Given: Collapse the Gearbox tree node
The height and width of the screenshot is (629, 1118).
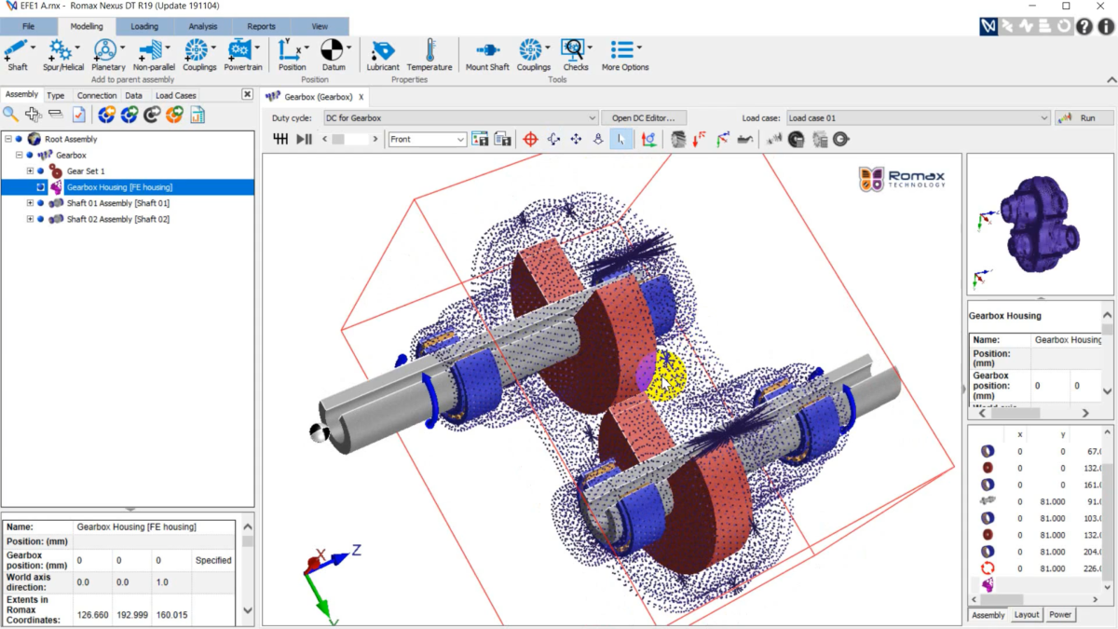Looking at the screenshot, I should coord(19,156).
